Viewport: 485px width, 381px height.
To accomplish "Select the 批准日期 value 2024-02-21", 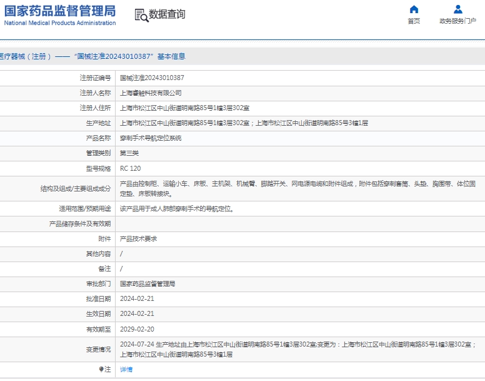I will 137,298.
